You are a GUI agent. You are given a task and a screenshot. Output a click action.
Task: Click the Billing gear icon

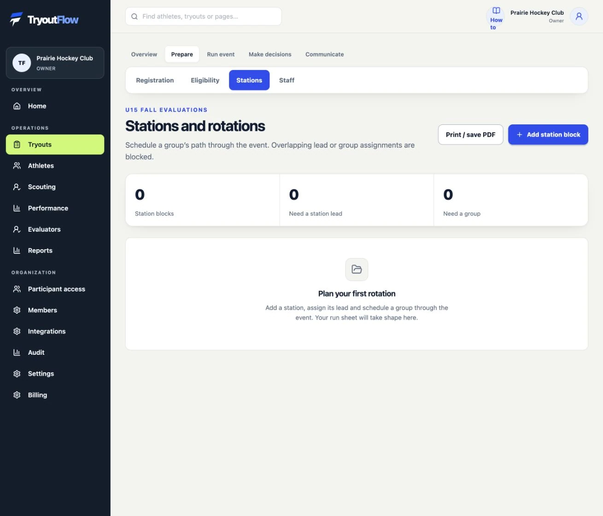[x=17, y=395]
